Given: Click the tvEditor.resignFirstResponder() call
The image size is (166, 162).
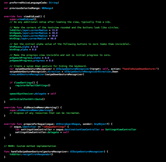Looking at the screenshot, I should [x=31, y=154].
